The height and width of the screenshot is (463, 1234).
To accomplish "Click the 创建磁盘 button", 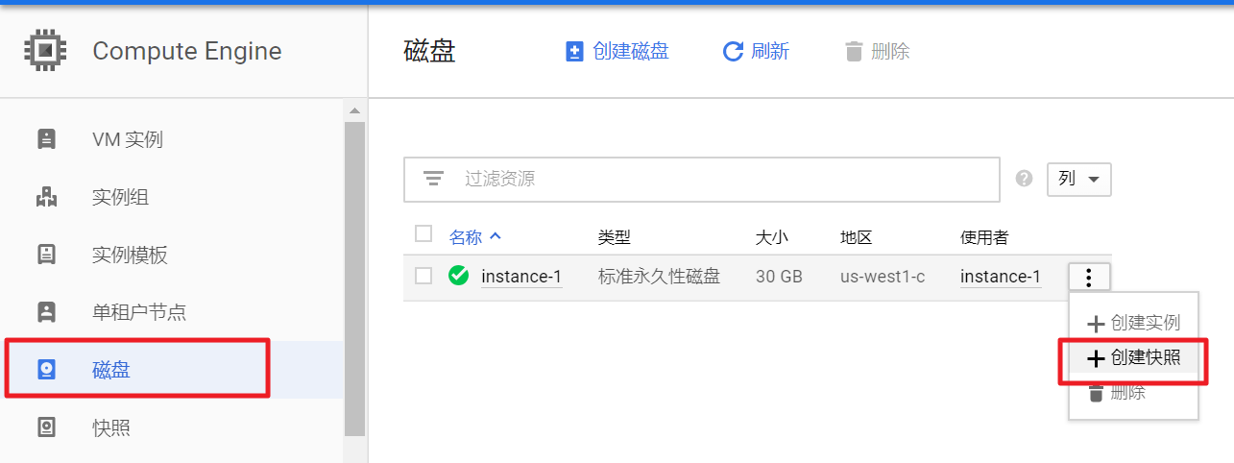I will click(617, 52).
